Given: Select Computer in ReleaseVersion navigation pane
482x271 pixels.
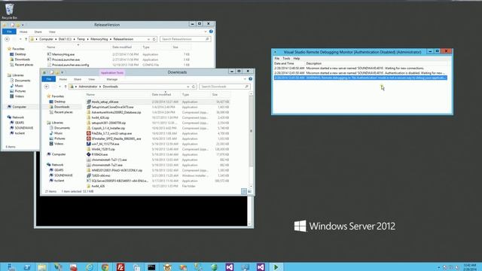Looking at the screenshot, I should [19, 107].
